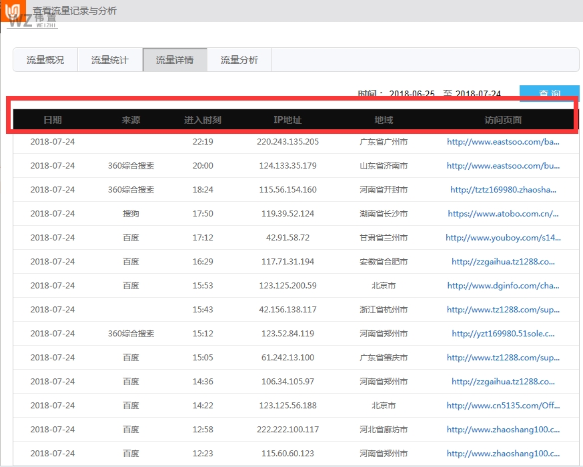Click the zhaoshang100.c link in the bottom row
The width and height of the screenshot is (583, 467).
coord(505,454)
